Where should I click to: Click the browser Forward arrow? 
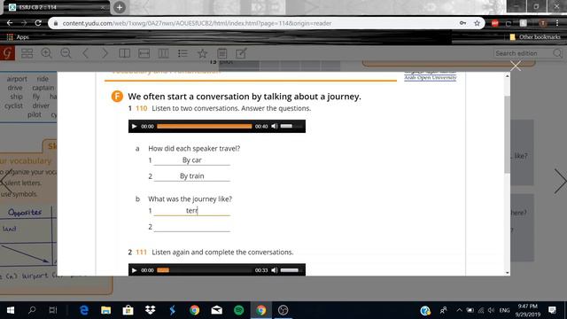click(x=24, y=23)
